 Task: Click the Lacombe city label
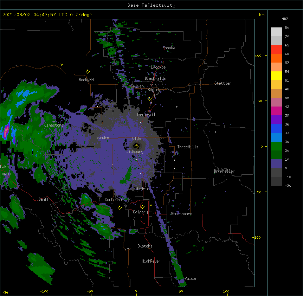[158, 67]
